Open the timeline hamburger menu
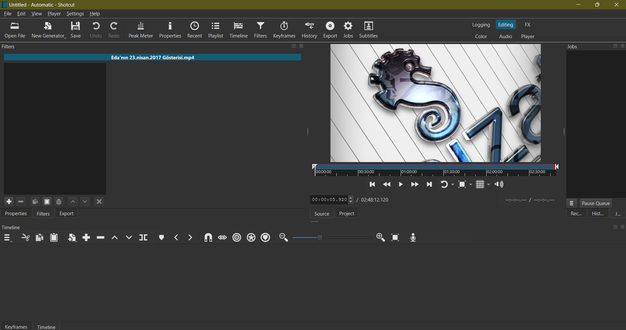The width and height of the screenshot is (626, 330). 7,238
